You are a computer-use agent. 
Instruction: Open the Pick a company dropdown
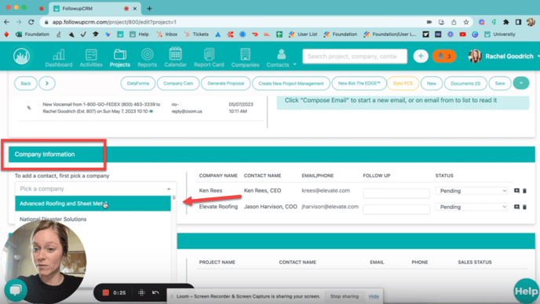pos(96,189)
